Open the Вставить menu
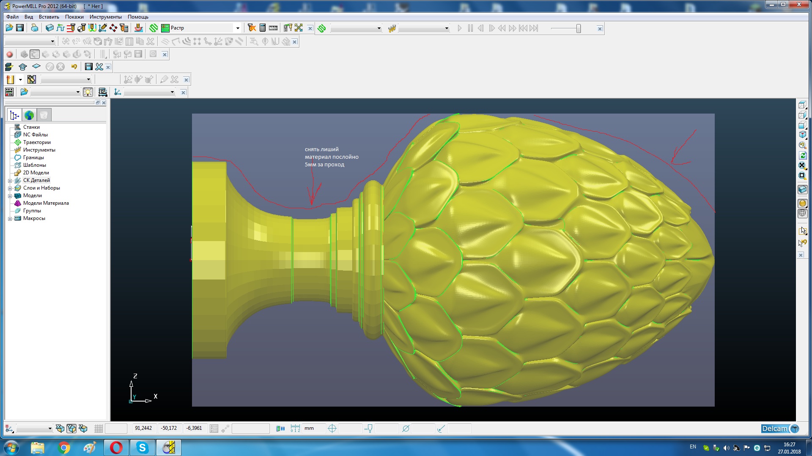This screenshot has width=812, height=456. coord(49,17)
